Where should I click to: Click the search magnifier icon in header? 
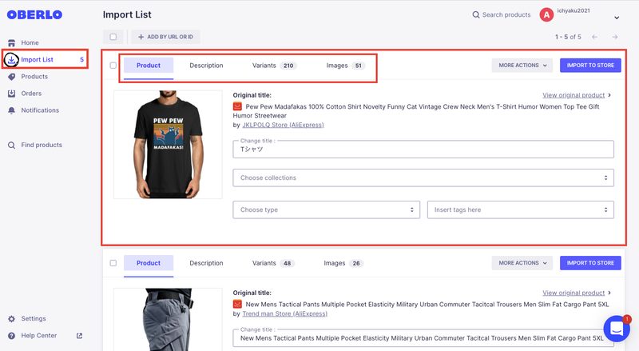point(475,14)
